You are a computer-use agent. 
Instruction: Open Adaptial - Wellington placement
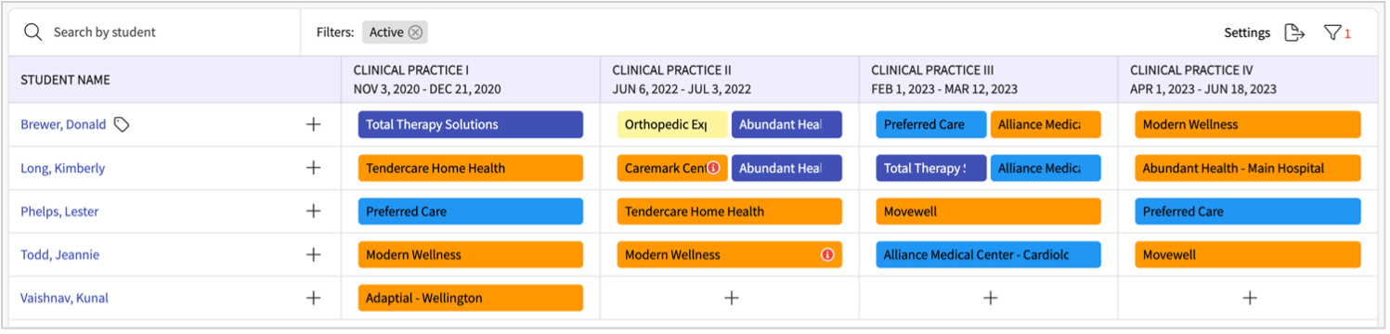pos(471,298)
